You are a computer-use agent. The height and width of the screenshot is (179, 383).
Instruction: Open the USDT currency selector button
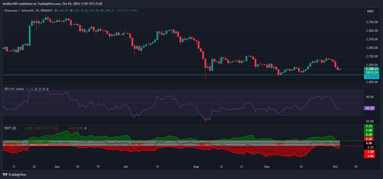tap(372, 11)
